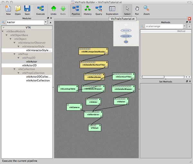This screenshot has width=193, height=164.
Task: Save the vistrail with the Save icon
Action: (27, 10)
